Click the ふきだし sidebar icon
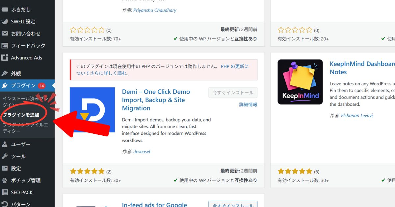The height and width of the screenshot is (207, 395). coord(5,10)
